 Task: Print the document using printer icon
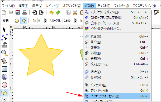pos(25,12)
